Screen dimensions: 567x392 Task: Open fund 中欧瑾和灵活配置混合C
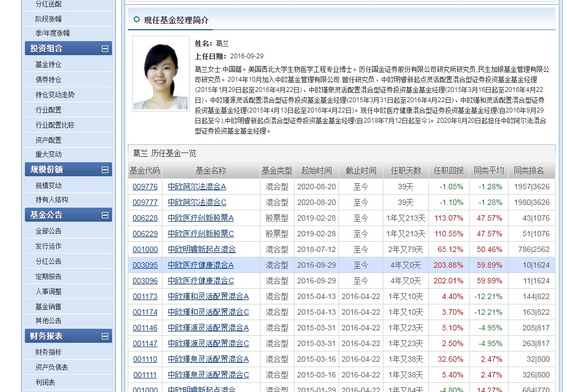[208, 312]
